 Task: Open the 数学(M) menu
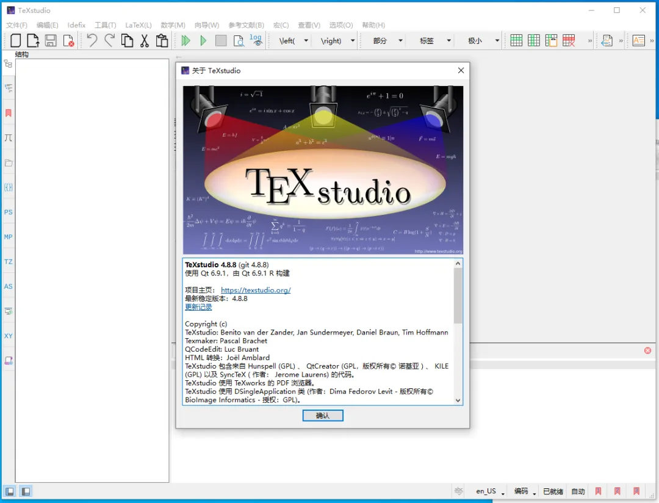pyautogui.click(x=173, y=25)
